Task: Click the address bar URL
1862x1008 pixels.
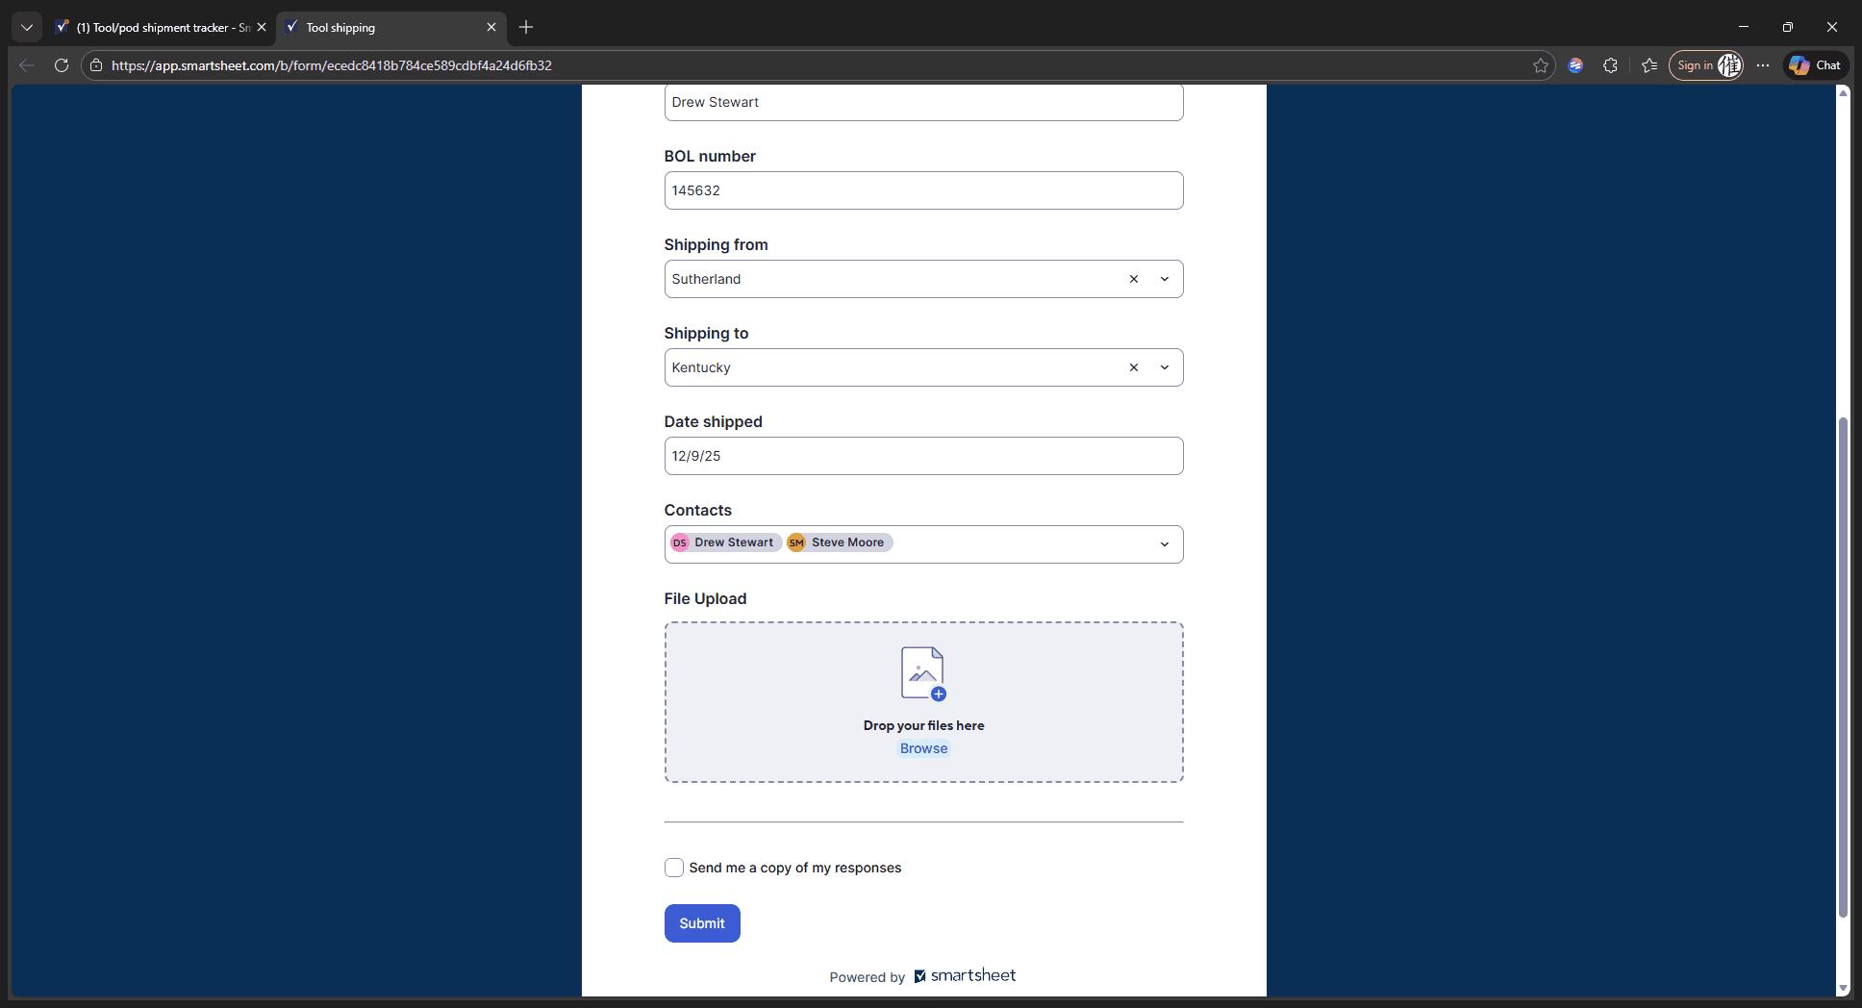Action: pos(332,65)
